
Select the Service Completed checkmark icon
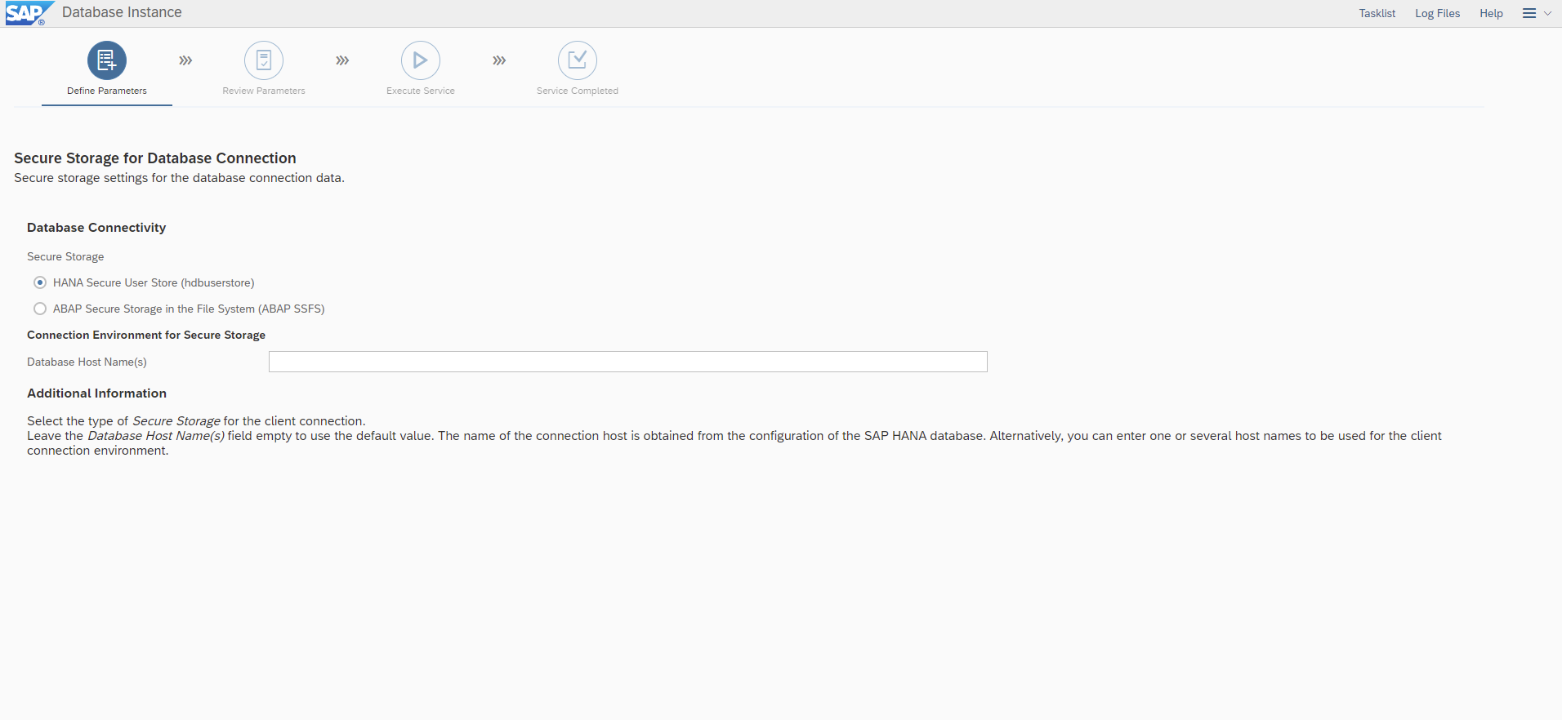(578, 60)
